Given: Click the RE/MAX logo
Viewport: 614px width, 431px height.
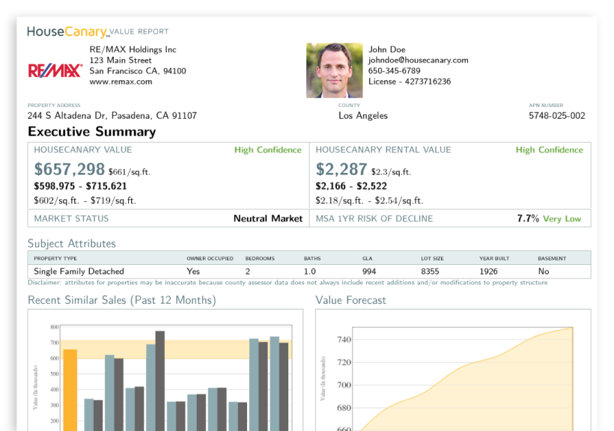Looking at the screenshot, I should (55, 71).
